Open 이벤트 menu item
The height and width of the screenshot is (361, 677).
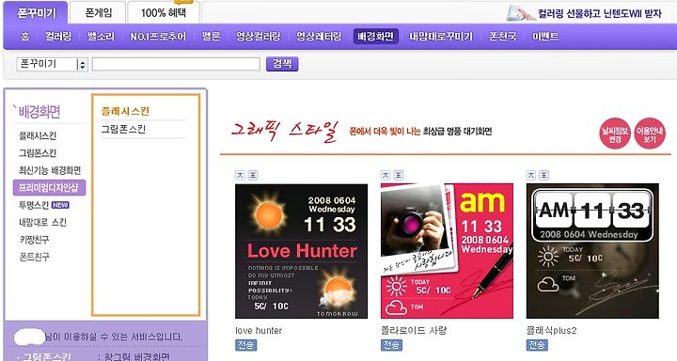click(x=545, y=37)
